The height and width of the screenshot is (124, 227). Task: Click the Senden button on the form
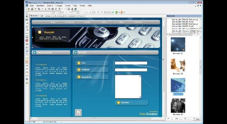pos(131,103)
